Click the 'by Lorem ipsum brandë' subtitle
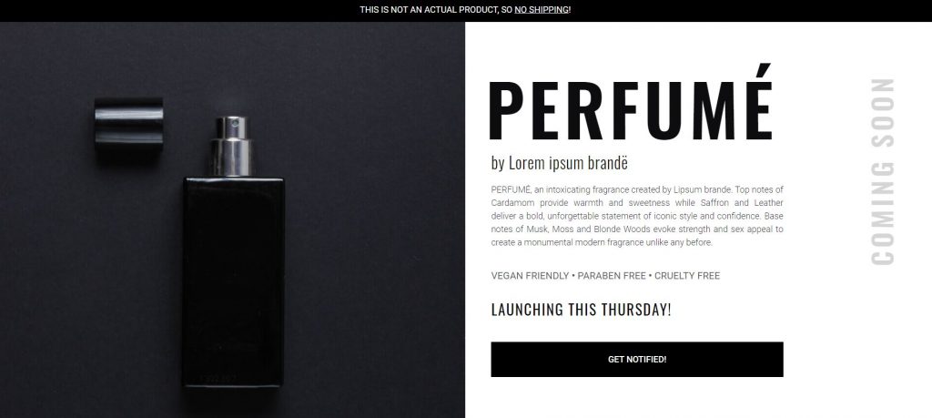The height and width of the screenshot is (418, 932). (x=560, y=163)
